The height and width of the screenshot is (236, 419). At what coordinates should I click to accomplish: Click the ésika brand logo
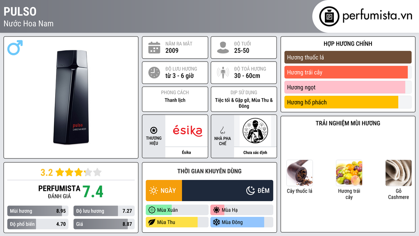(x=187, y=131)
